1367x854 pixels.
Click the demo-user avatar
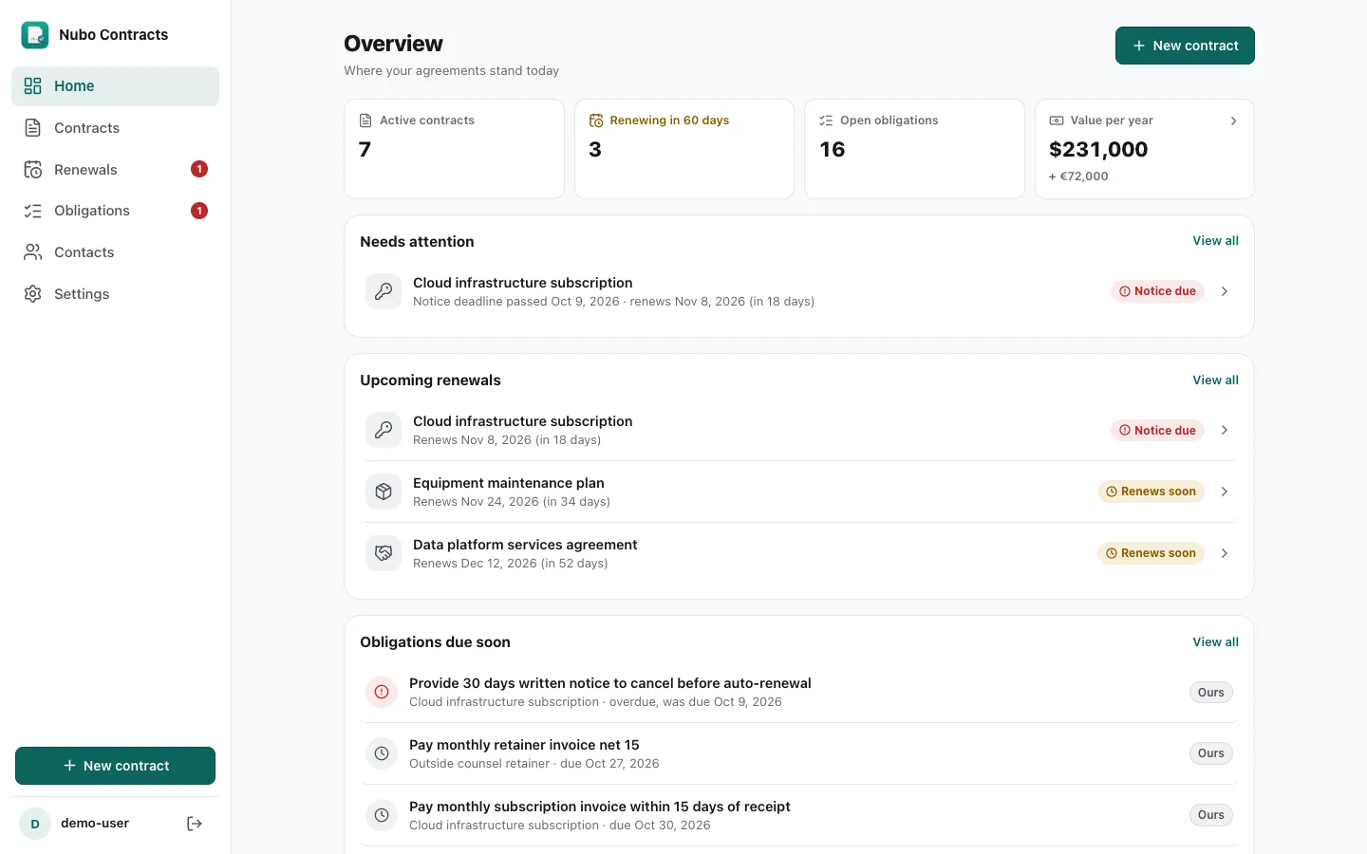point(35,824)
